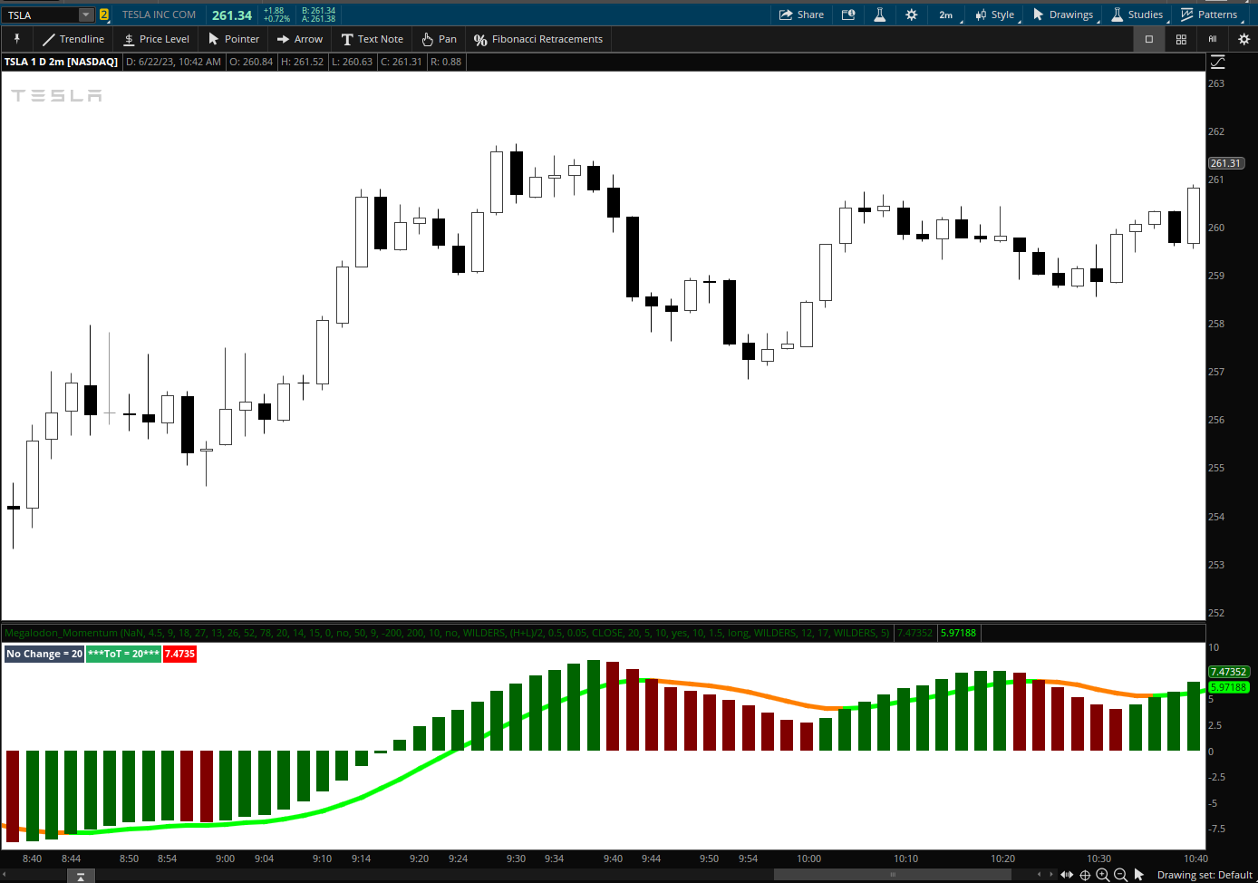Switch to single chart layout icon
1258x883 pixels.
(1149, 39)
